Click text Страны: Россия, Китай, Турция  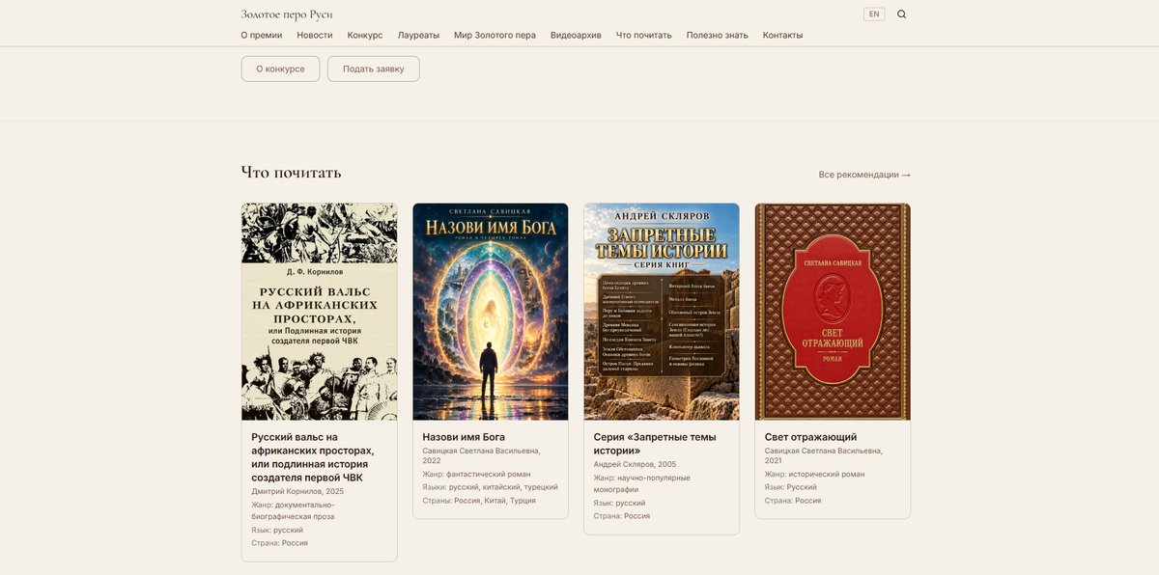tap(479, 501)
